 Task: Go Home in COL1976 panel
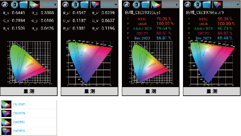click(188, 4)
